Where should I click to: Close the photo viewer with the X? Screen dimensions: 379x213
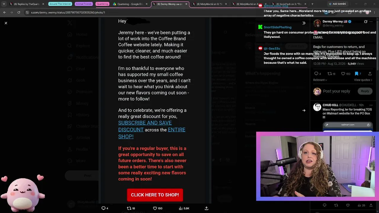pos(6,23)
